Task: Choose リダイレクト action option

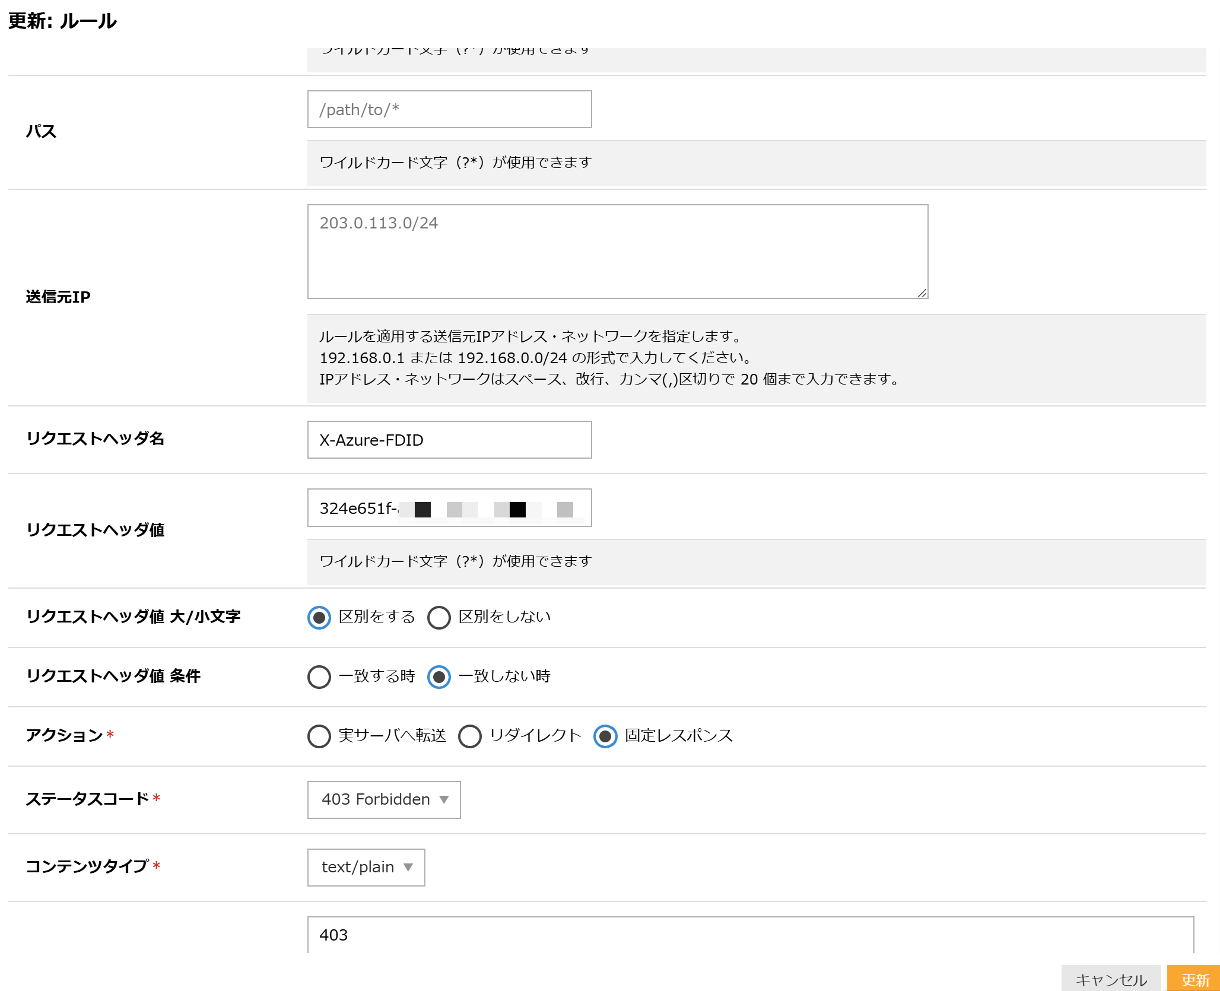Action: pos(470,736)
